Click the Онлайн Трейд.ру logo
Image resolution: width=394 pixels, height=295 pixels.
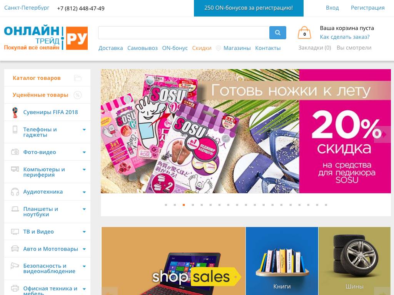[x=46, y=38]
